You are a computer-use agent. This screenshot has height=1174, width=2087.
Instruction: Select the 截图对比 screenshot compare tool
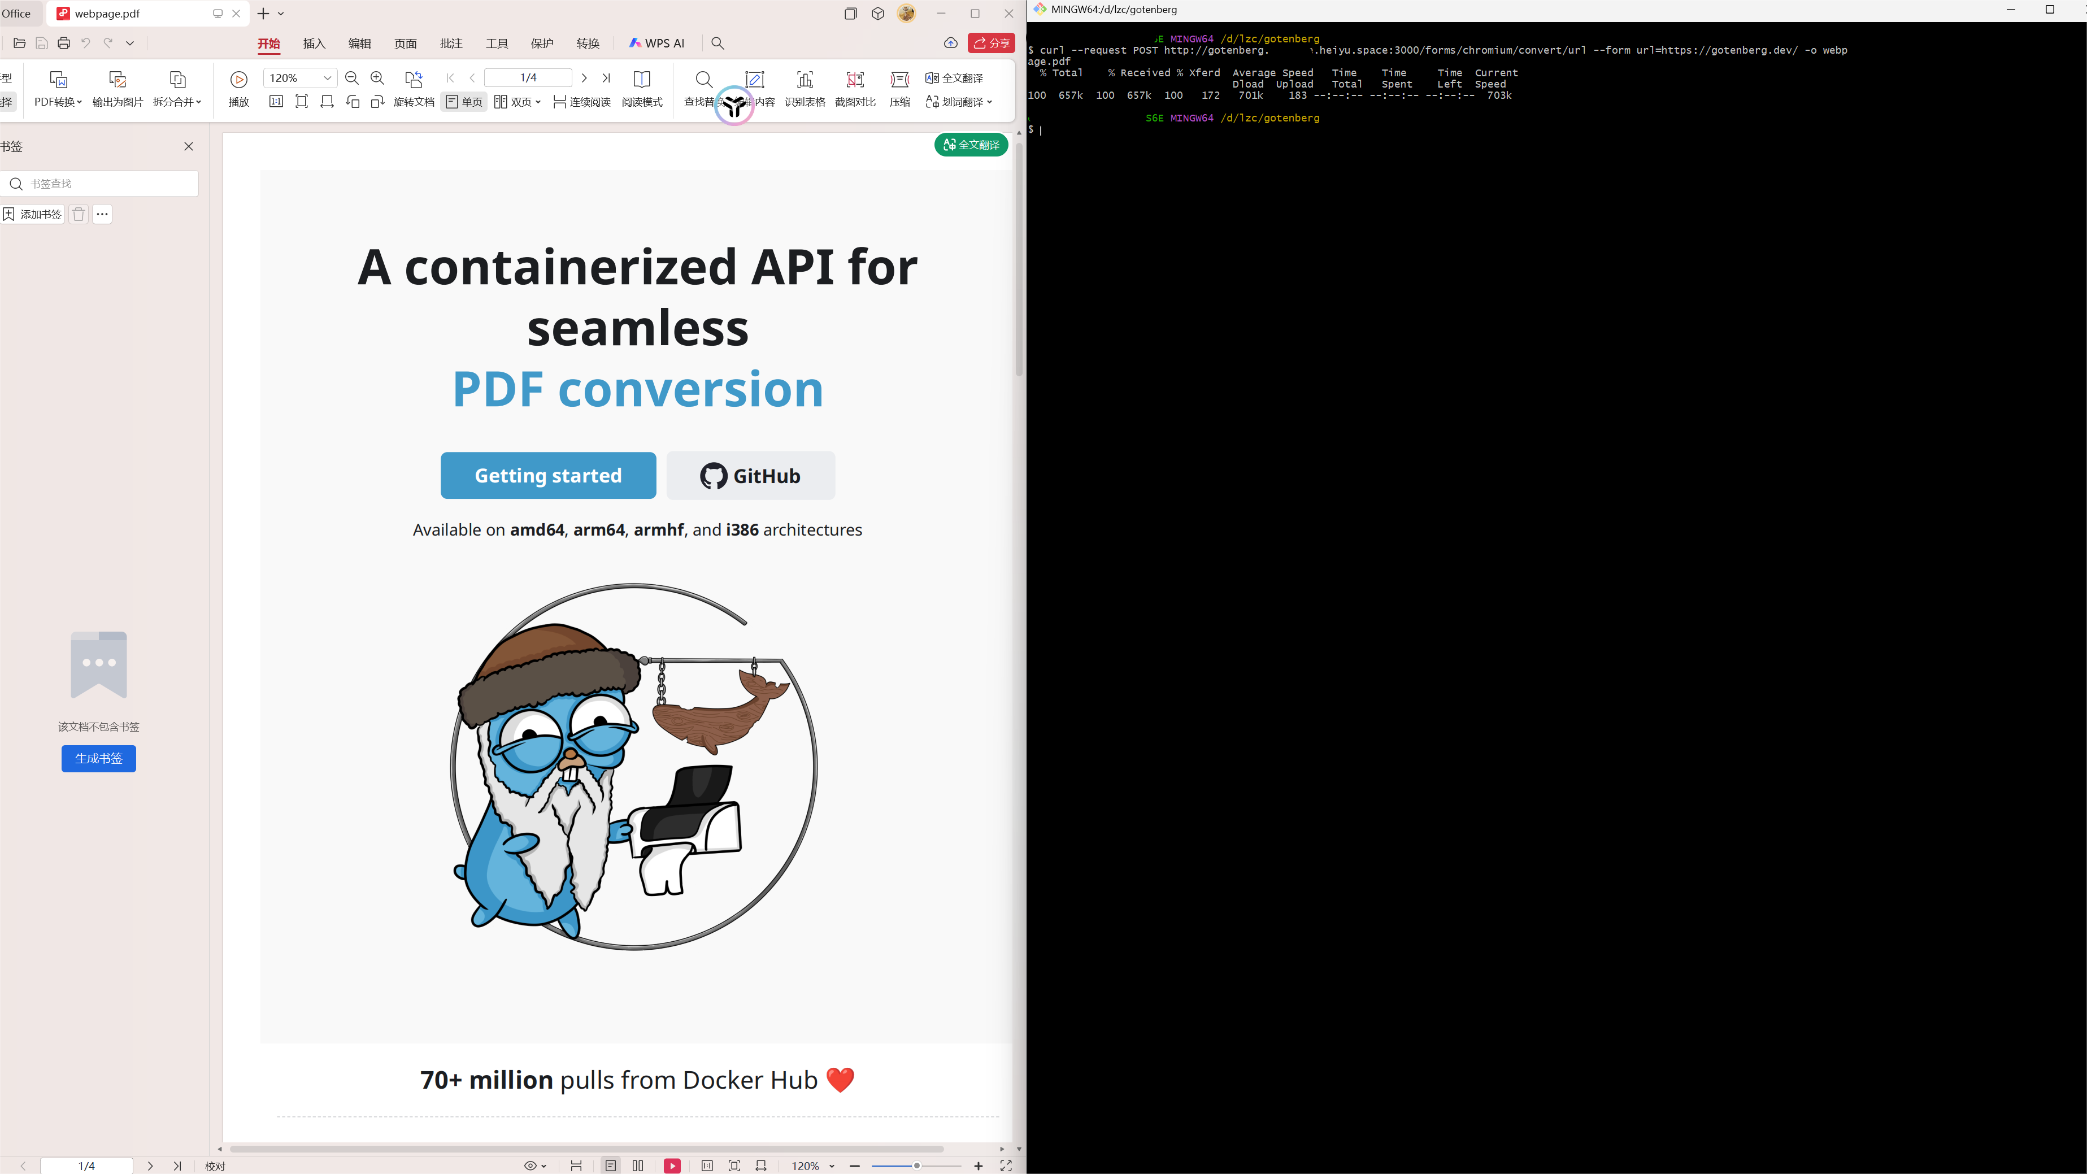(x=855, y=88)
